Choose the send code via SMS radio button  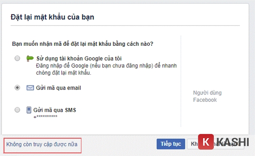(x=17, y=110)
